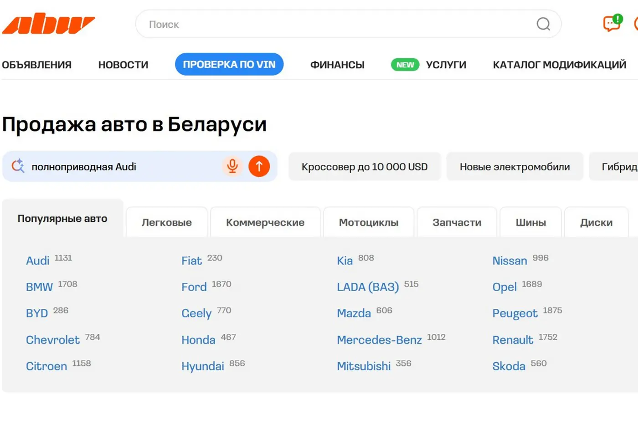
Task: Click the abw logo
Action: click(48, 24)
